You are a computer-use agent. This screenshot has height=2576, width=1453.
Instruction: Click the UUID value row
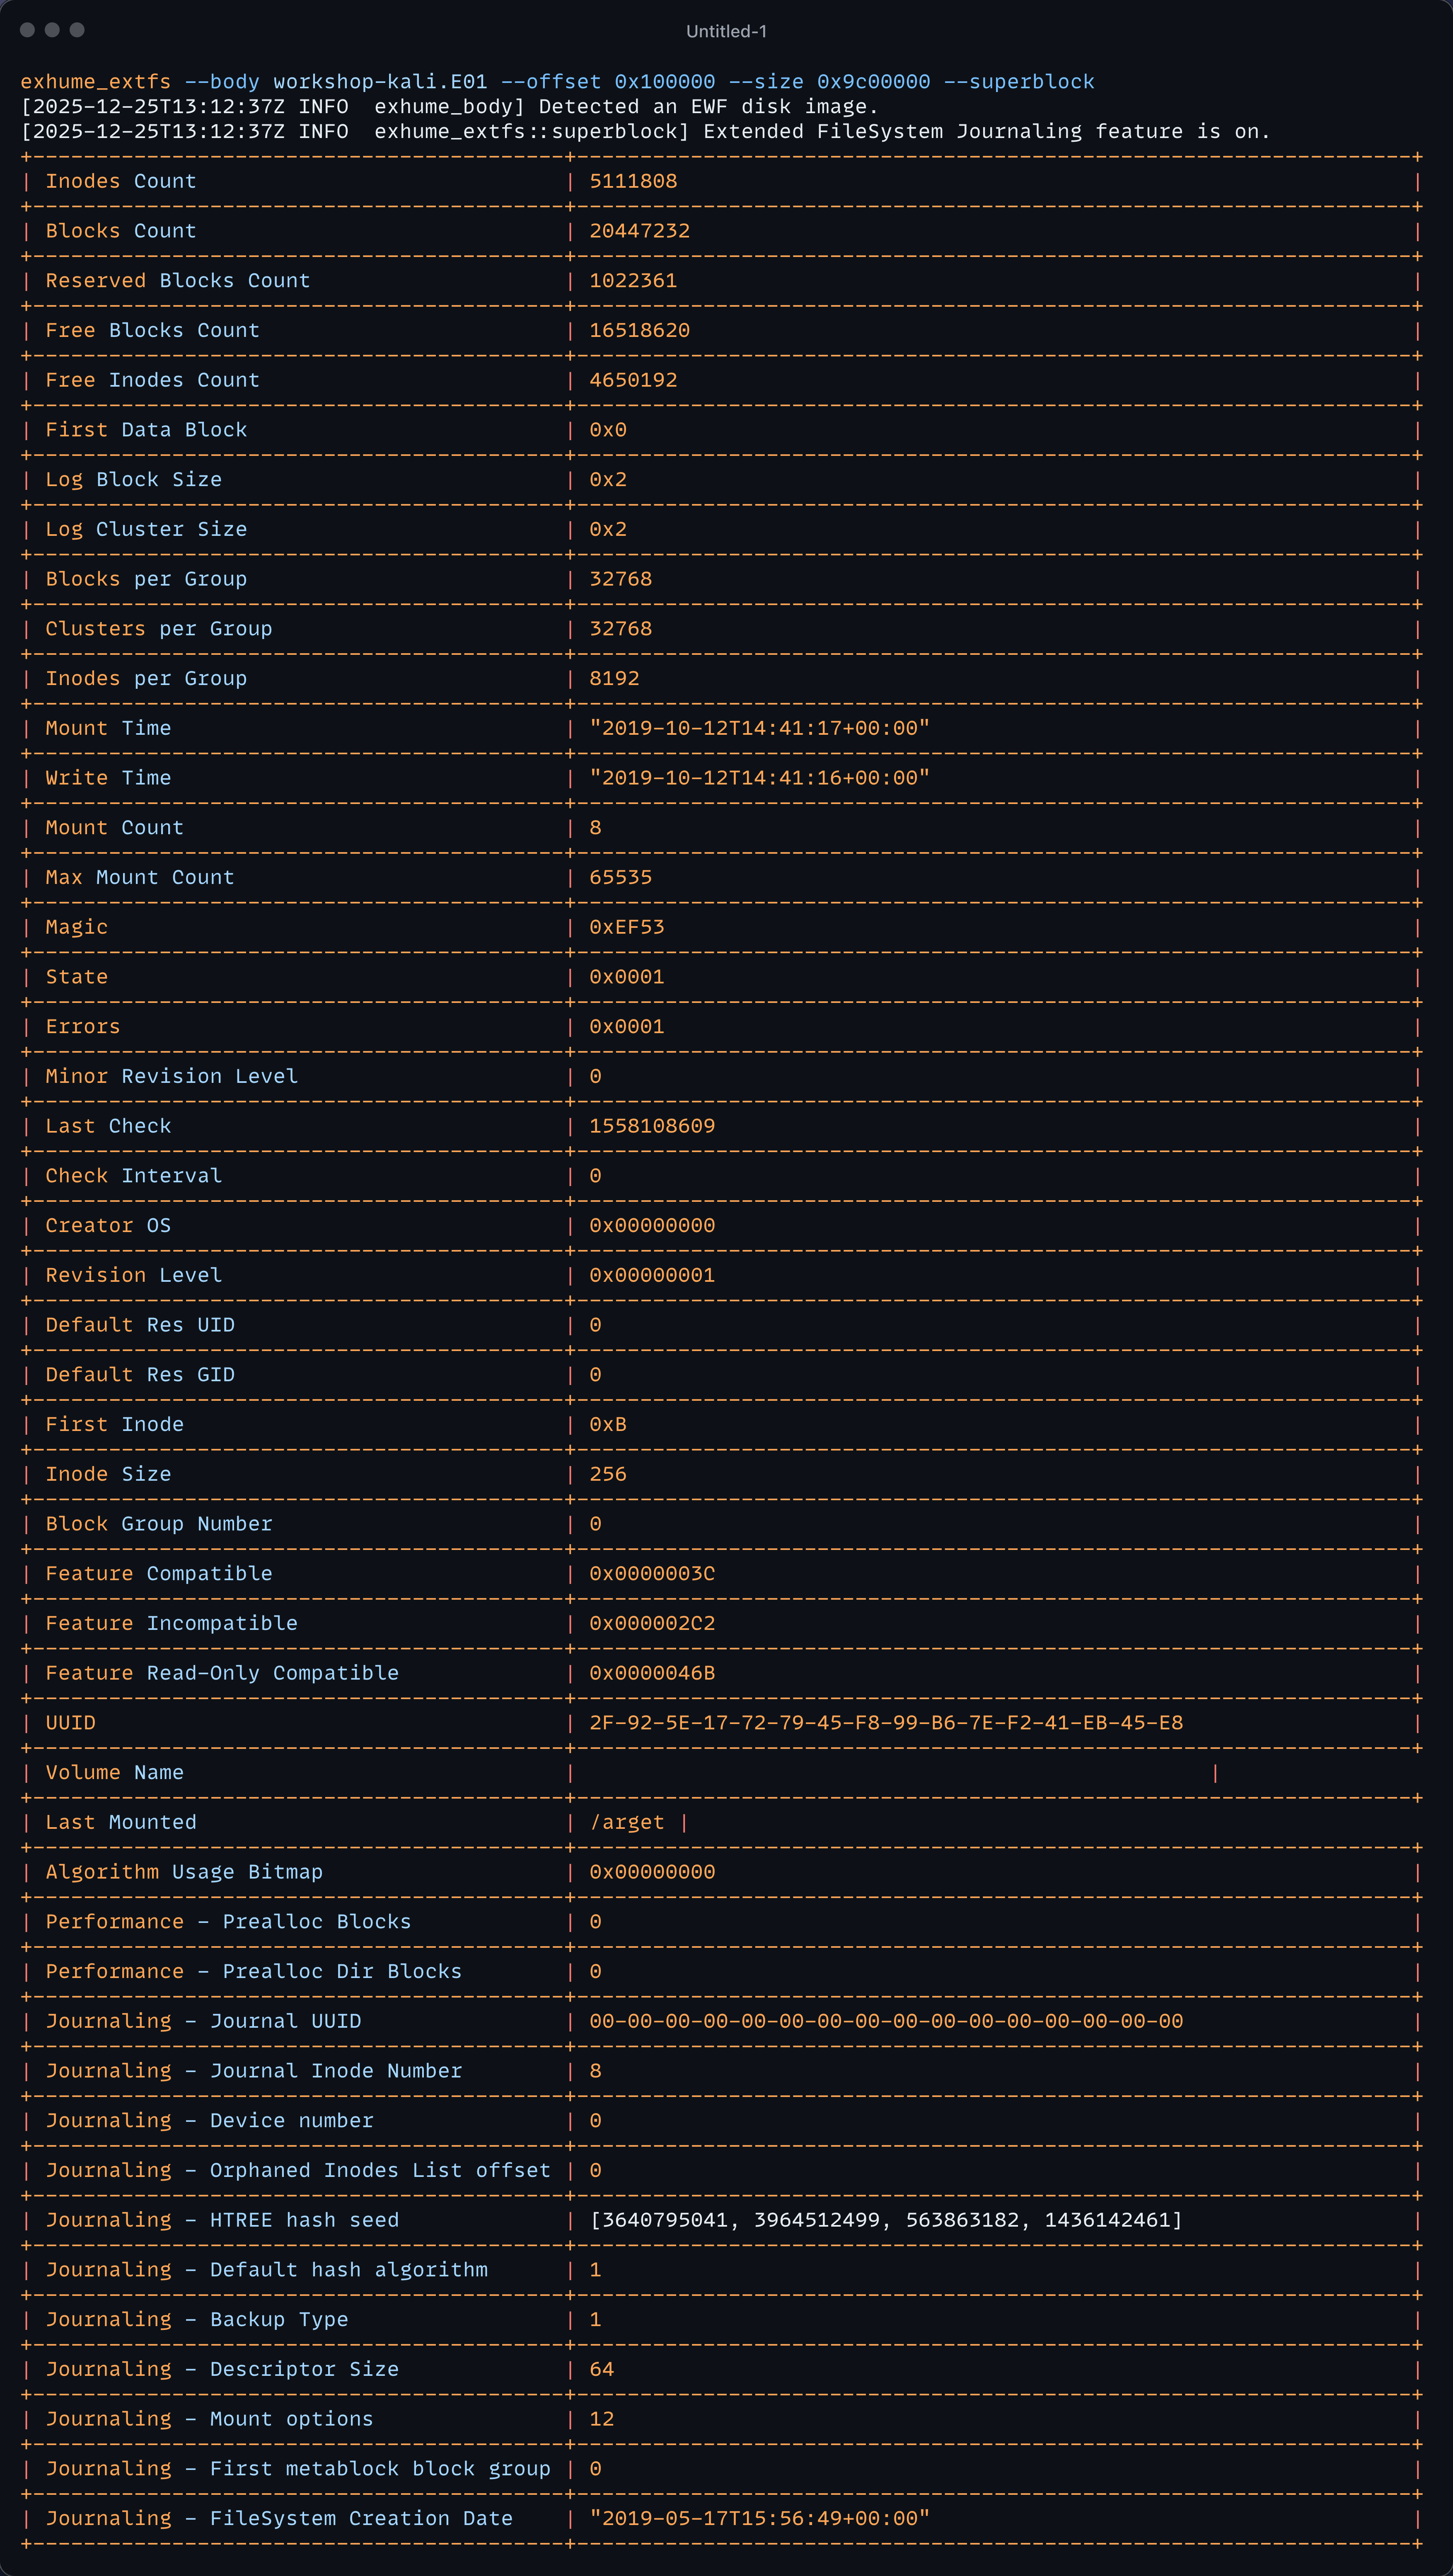coord(887,1722)
